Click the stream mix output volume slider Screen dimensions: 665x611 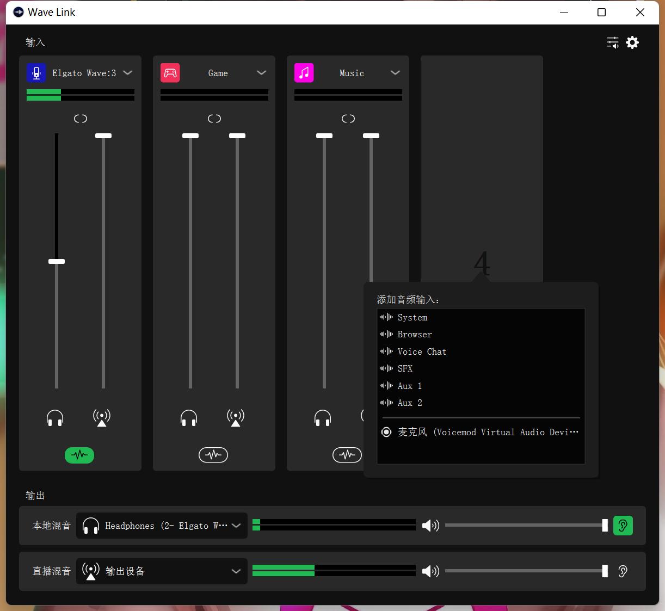click(x=525, y=571)
